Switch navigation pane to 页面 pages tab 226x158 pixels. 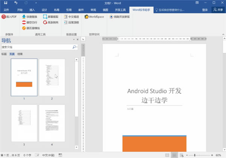tap(12, 54)
